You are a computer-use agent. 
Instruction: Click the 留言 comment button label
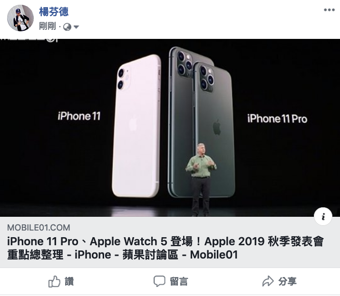click(179, 281)
